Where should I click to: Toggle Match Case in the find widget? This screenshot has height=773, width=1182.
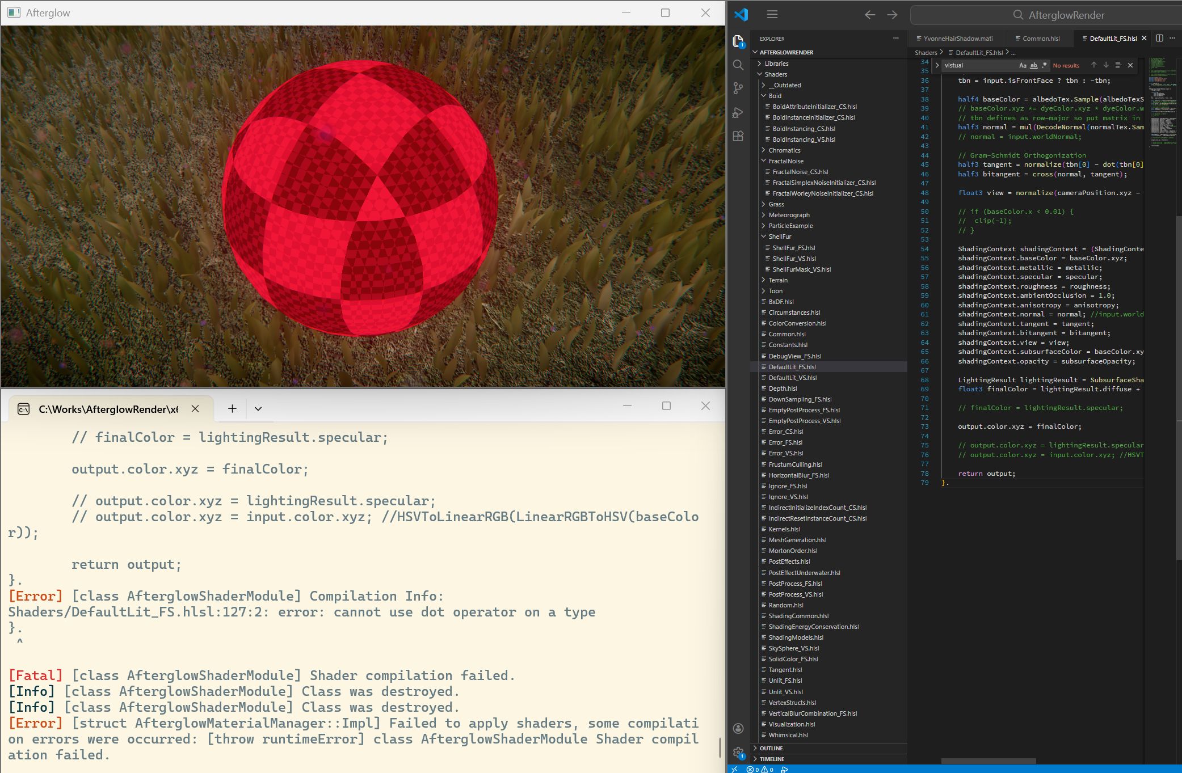point(1022,65)
